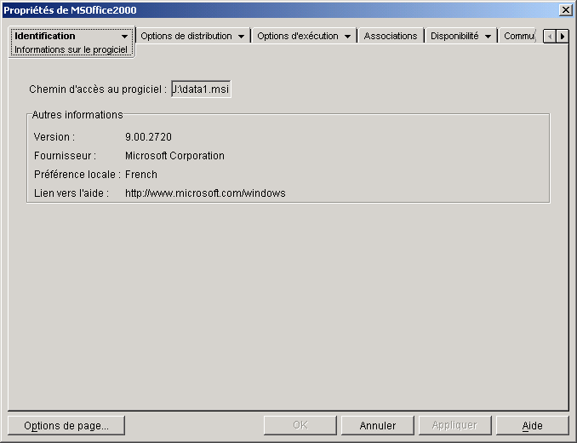The height and width of the screenshot is (443, 577).
Task: Expand the Disponibilité dropdown arrow
Action: (488, 37)
